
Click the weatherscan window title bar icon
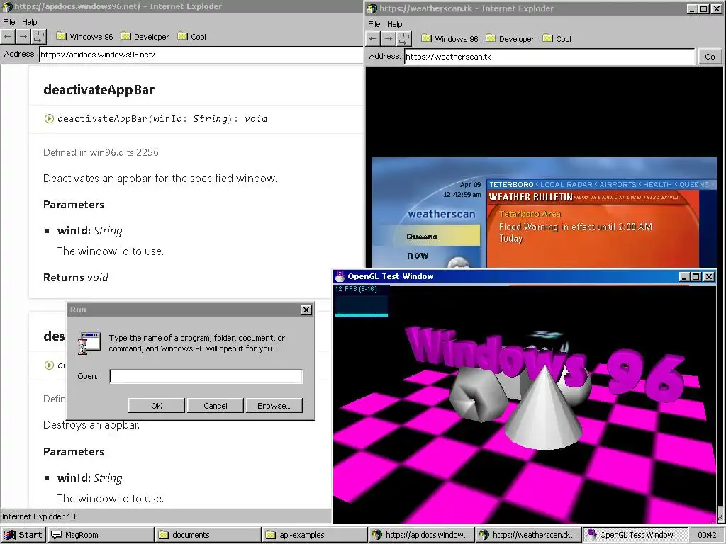click(372, 8)
